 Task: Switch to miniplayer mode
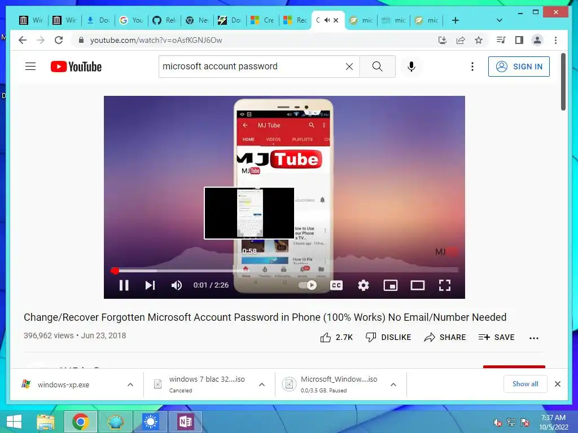391,285
